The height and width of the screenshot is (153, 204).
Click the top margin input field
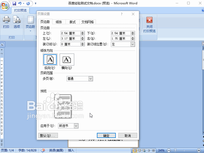70,33
